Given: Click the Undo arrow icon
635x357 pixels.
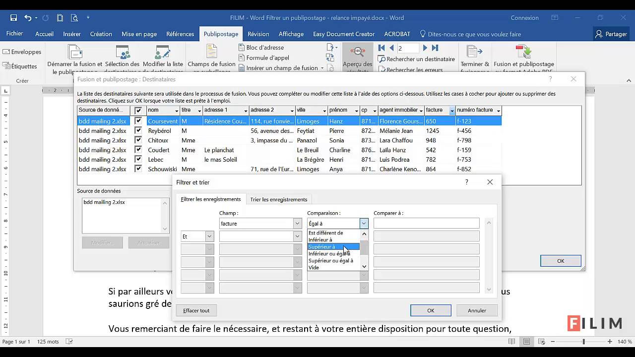Looking at the screenshot, I should 28,18.
